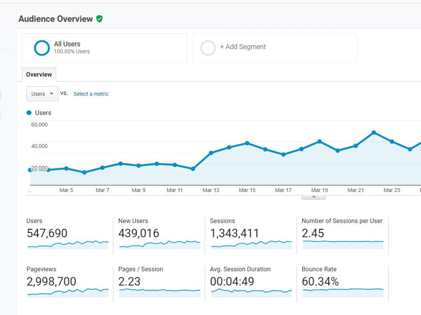This screenshot has height=315, width=421.
Task: Click the Pageviews label
Action: tap(41, 269)
